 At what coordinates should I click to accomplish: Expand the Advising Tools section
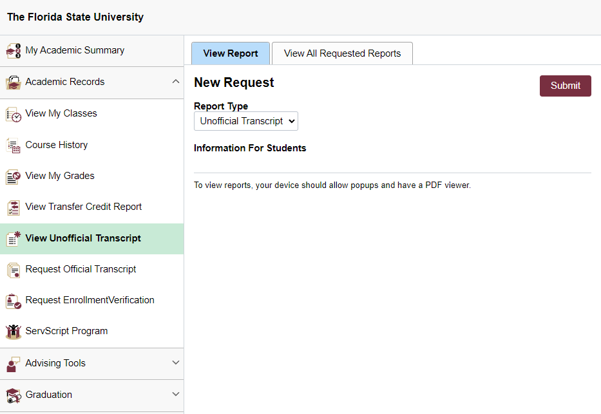176,363
